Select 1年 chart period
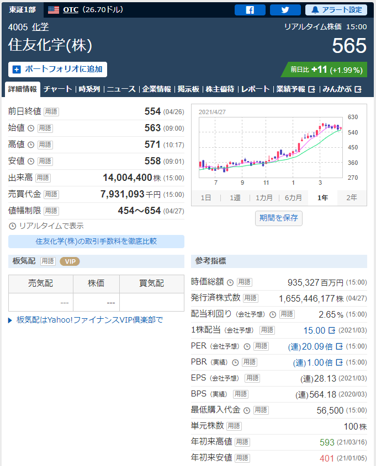The height and width of the screenshot is (466, 376). pyautogui.click(x=322, y=198)
